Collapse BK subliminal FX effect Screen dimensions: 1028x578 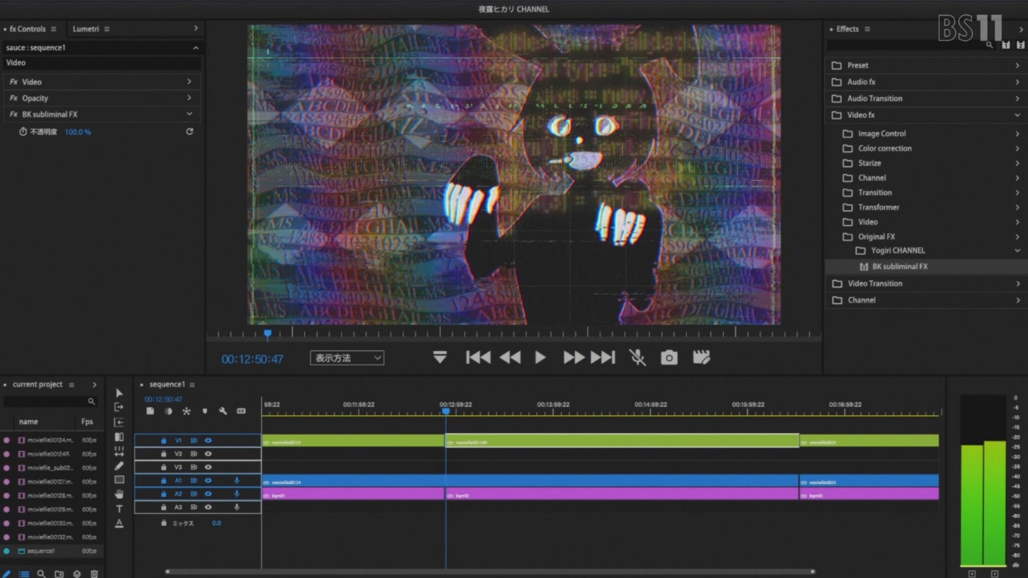pos(189,114)
